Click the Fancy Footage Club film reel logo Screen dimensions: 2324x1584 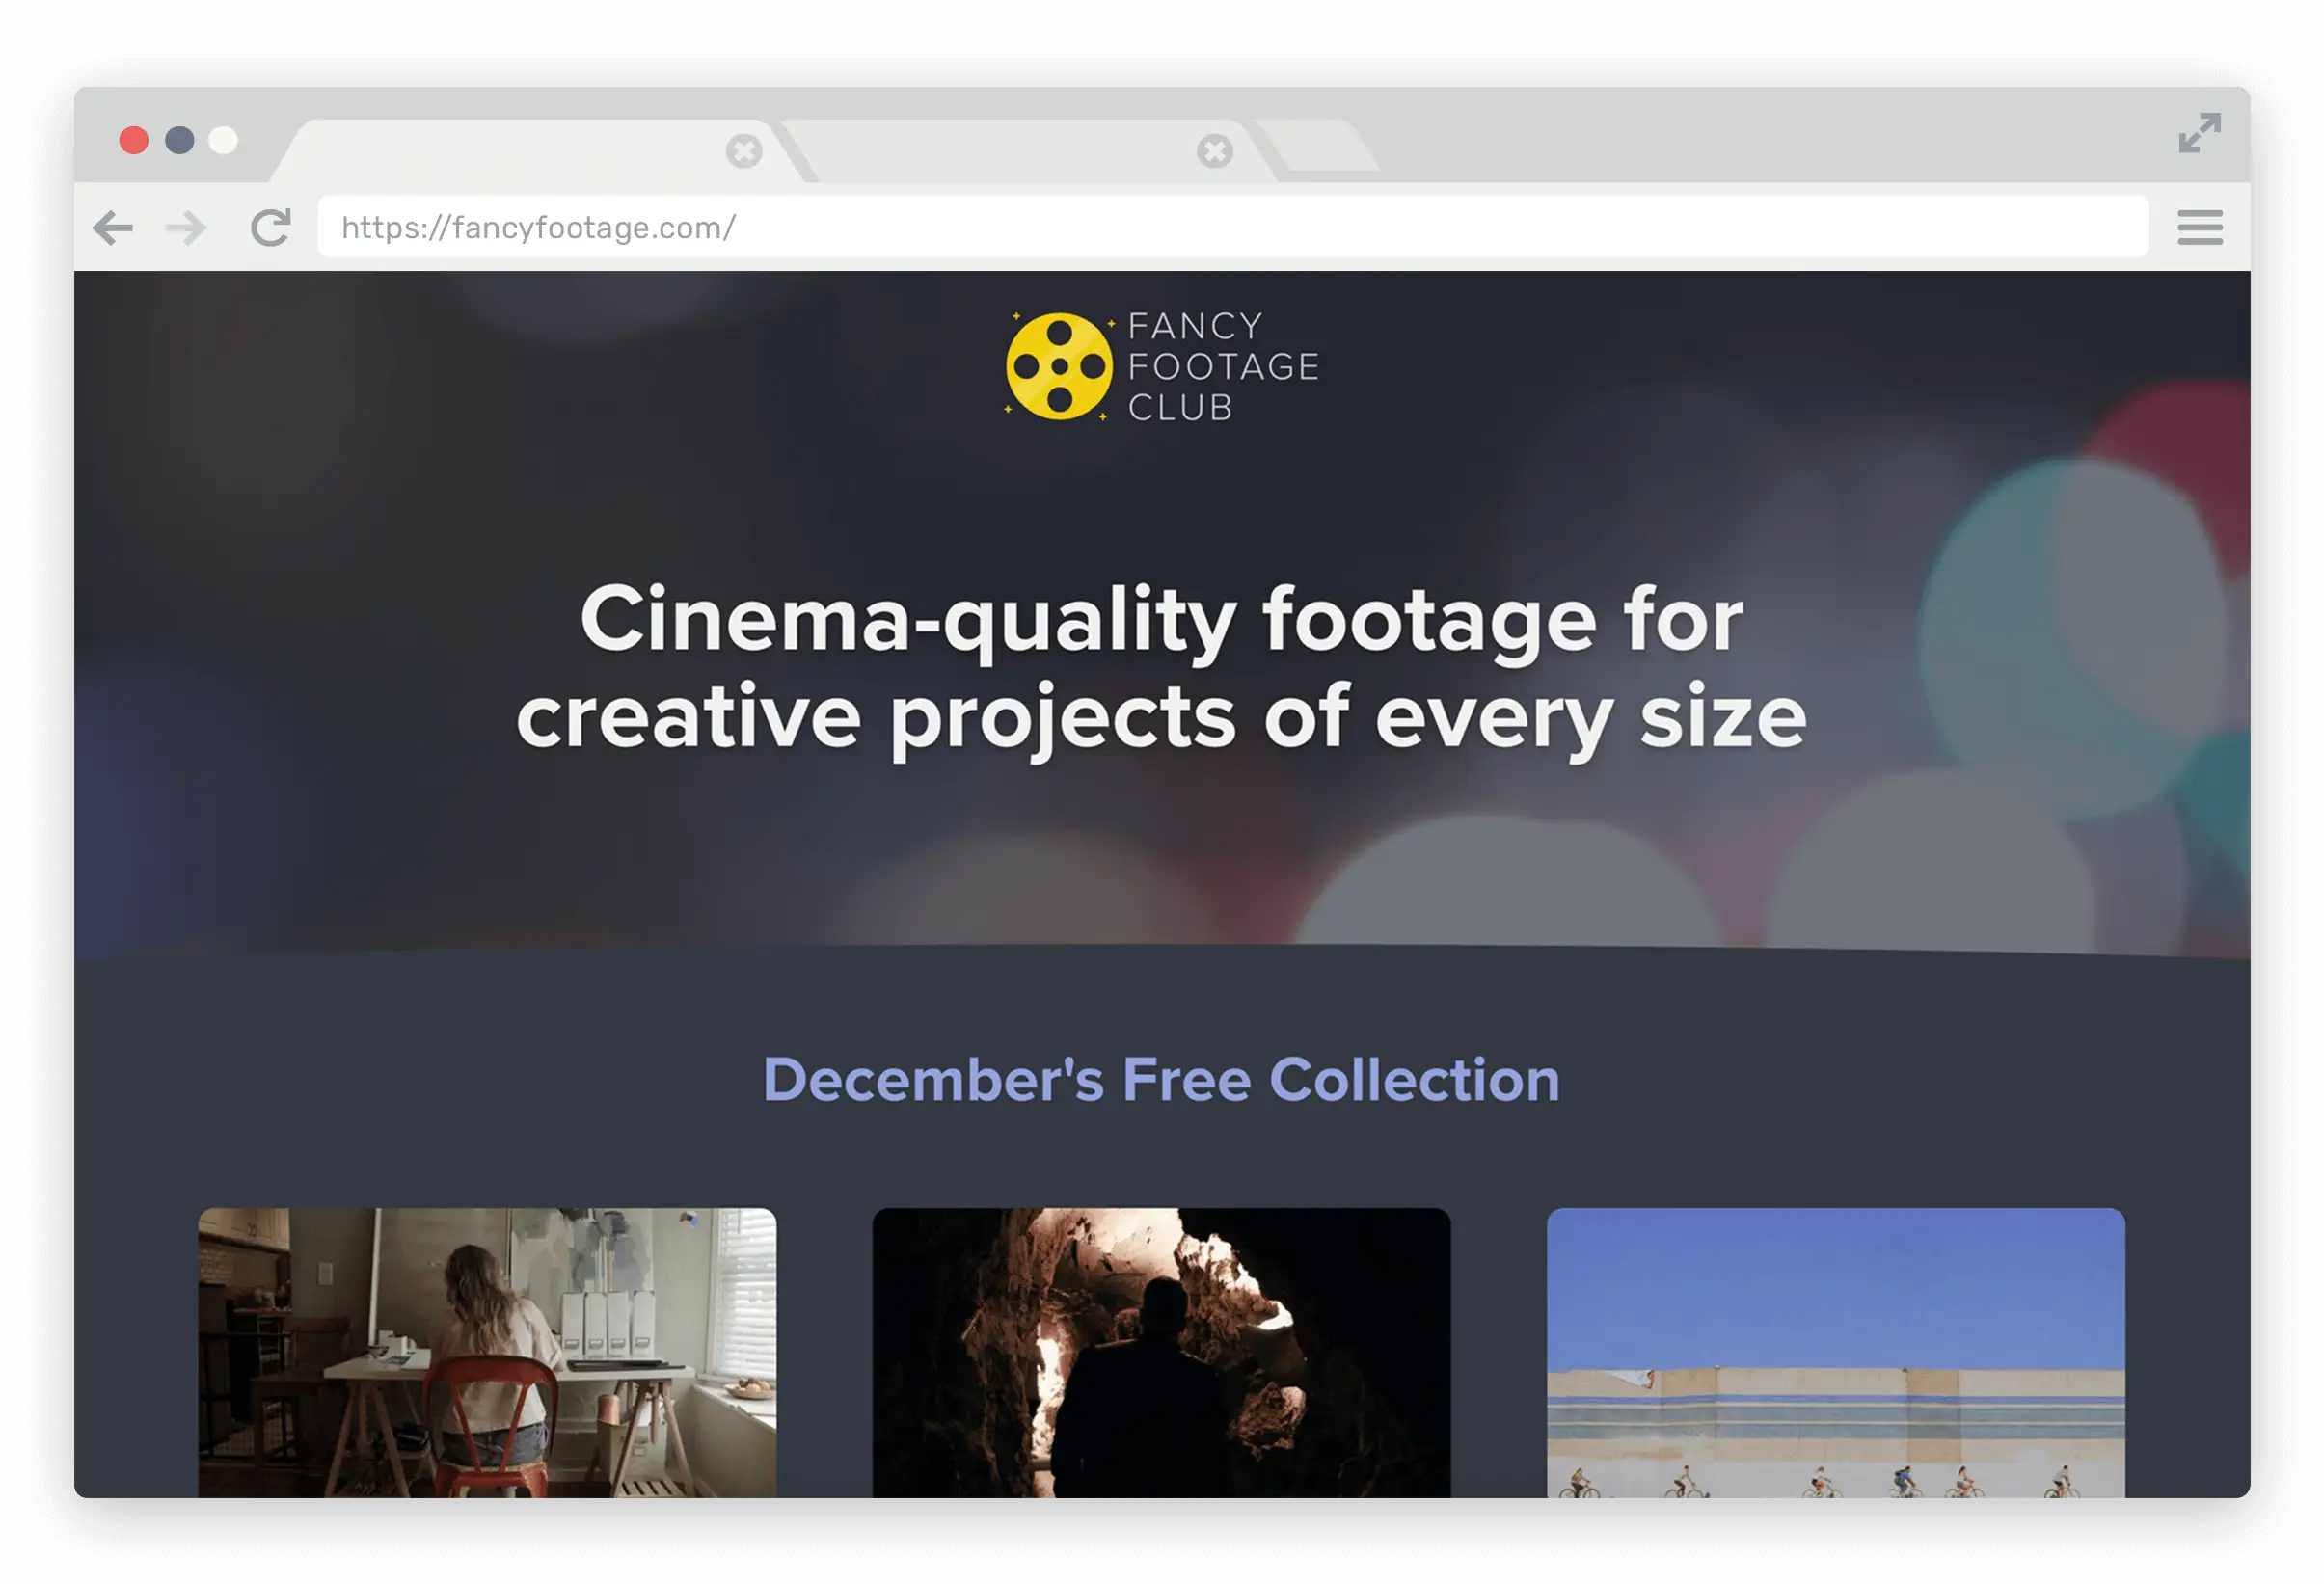pyautogui.click(x=1059, y=366)
